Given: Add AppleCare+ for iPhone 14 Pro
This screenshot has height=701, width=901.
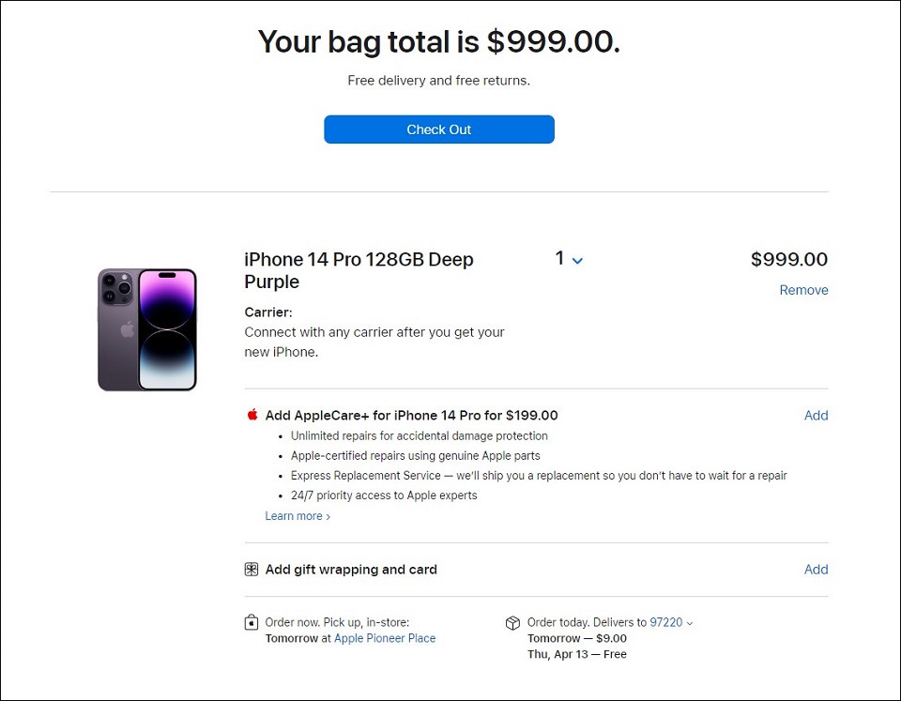Looking at the screenshot, I should coord(816,416).
